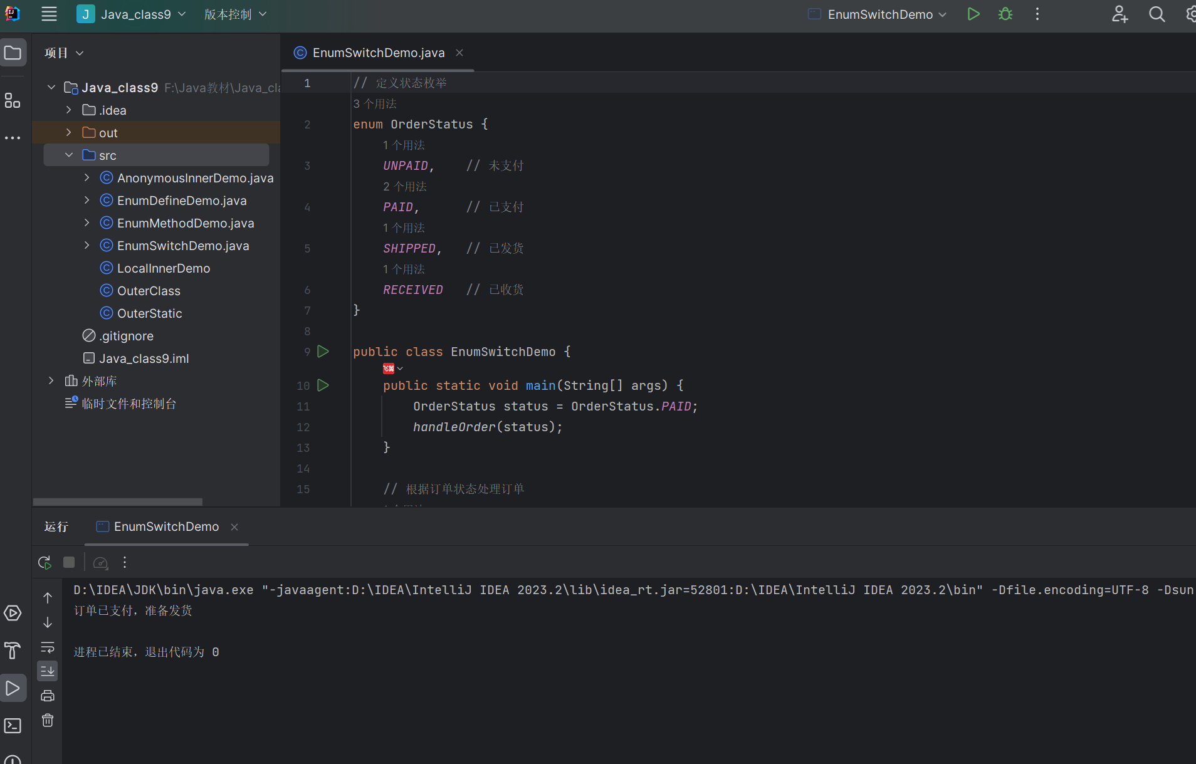The image size is (1196, 764).
Task: Rerun the program in the Run panel
Action: coord(45,563)
